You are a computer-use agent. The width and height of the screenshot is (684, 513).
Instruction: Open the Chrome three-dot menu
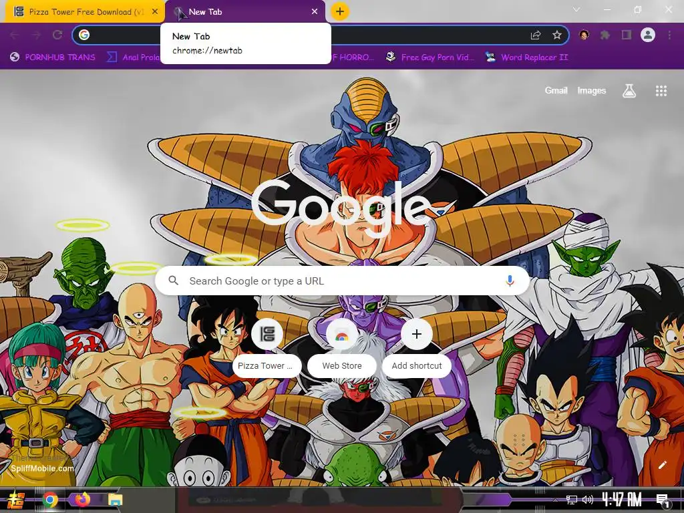(669, 35)
